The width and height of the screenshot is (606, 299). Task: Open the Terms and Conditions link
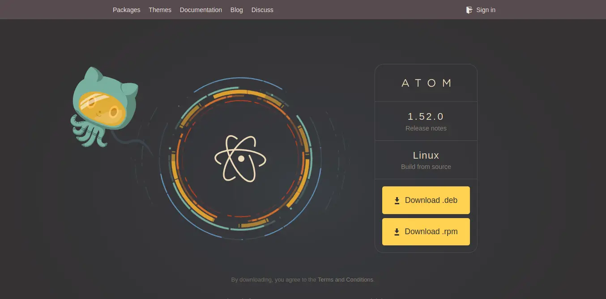coord(345,280)
